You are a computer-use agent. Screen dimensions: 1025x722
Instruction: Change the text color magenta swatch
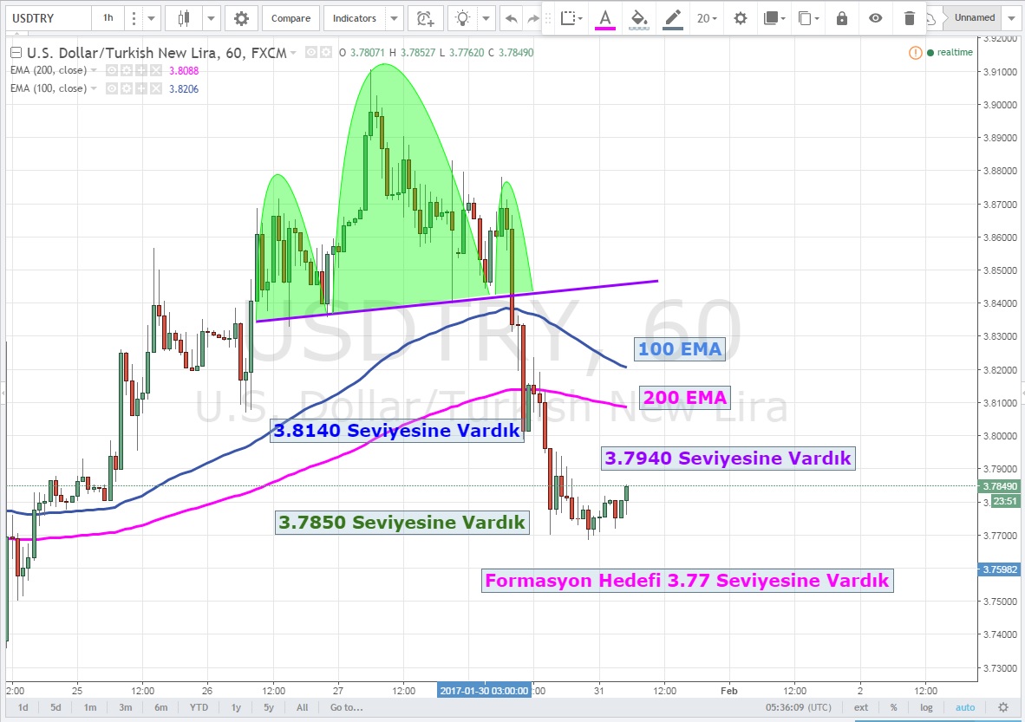(604, 18)
